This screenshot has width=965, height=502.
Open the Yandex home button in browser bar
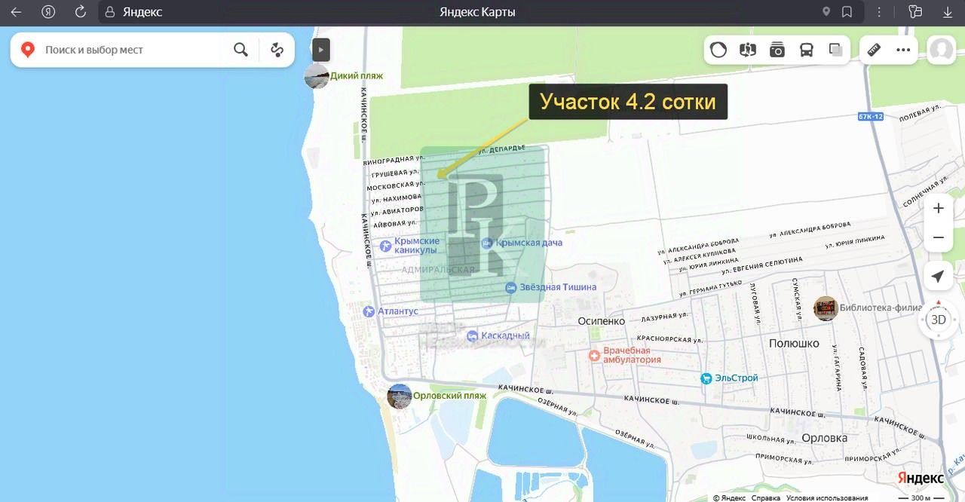click(x=48, y=12)
